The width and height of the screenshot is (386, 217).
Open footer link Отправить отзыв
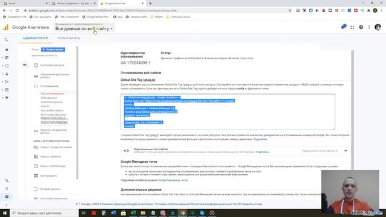(250, 204)
